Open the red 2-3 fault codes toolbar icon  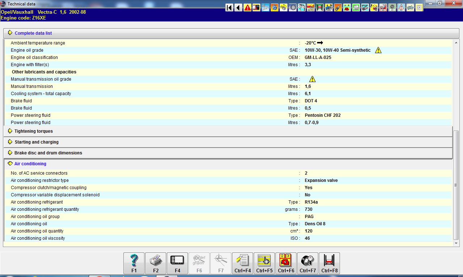tap(347, 7)
